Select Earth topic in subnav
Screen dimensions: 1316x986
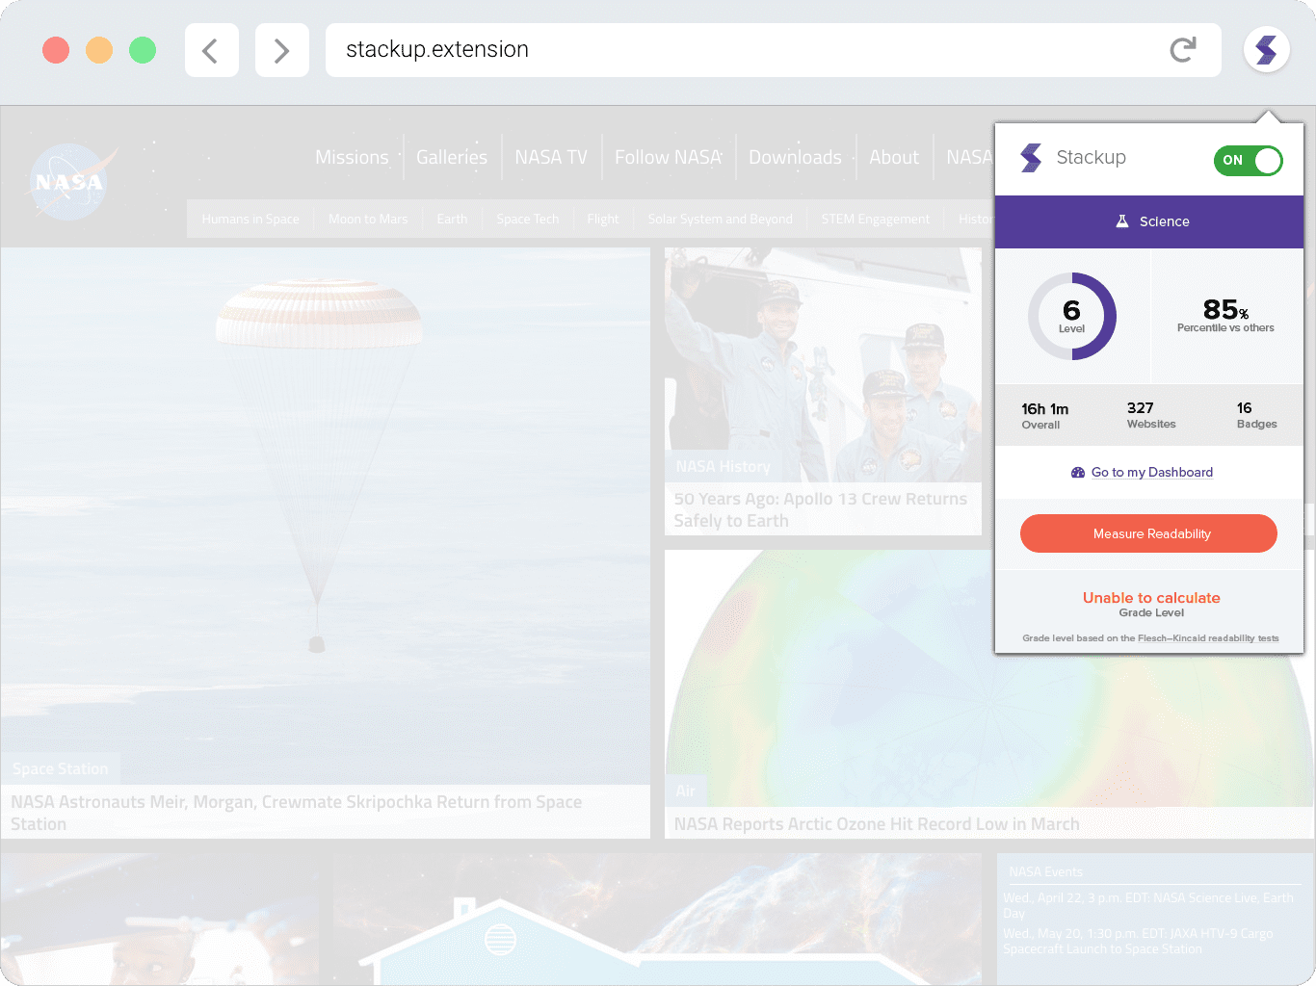coord(452,219)
